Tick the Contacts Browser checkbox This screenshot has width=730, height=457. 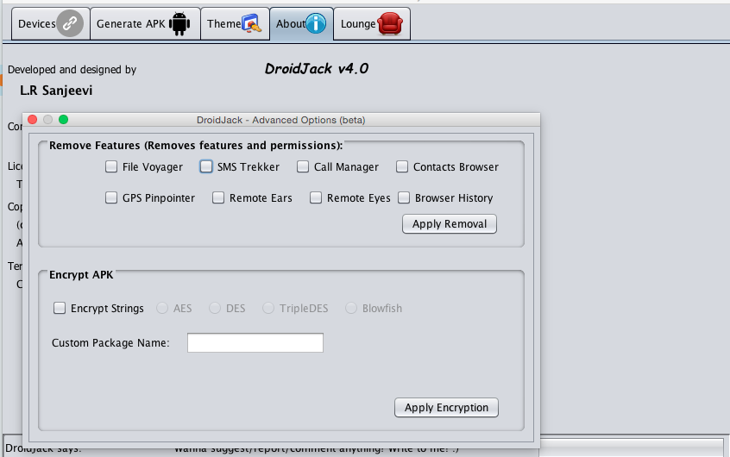[x=402, y=166]
